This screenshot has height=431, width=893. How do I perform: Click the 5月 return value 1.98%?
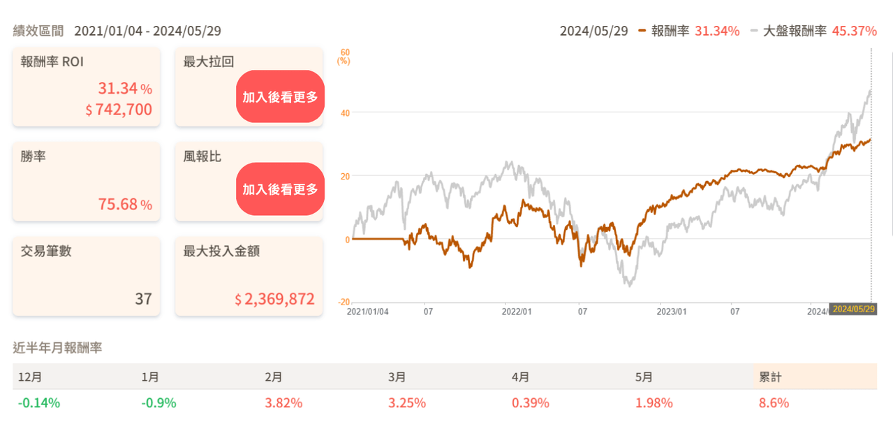[654, 403]
